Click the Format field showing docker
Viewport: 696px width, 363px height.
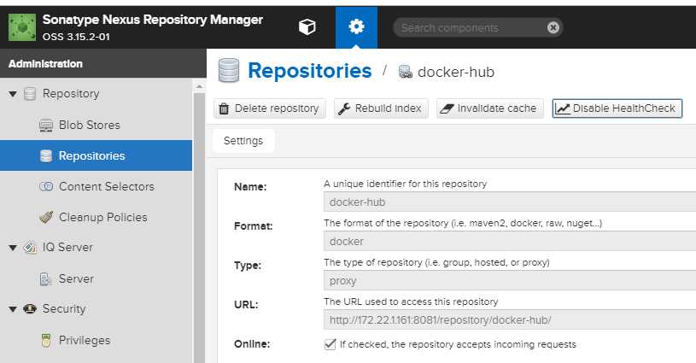pos(510,242)
